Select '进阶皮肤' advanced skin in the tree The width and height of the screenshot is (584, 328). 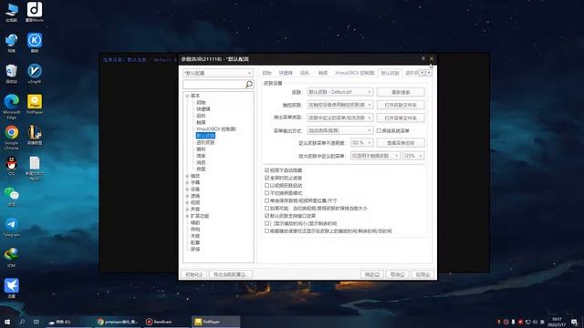pyautogui.click(x=205, y=142)
